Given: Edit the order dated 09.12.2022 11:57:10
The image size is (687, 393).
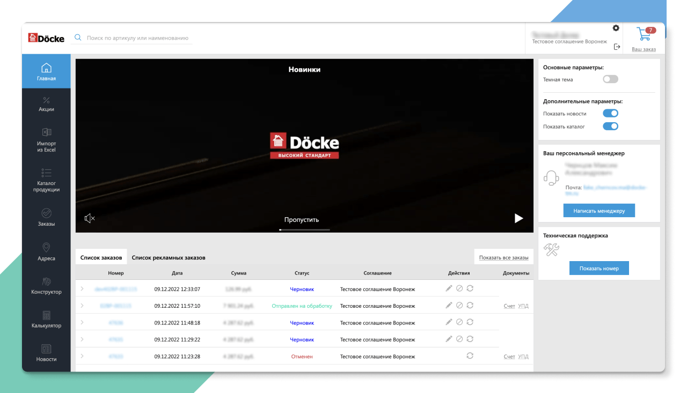Looking at the screenshot, I should (x=449, y=305).
